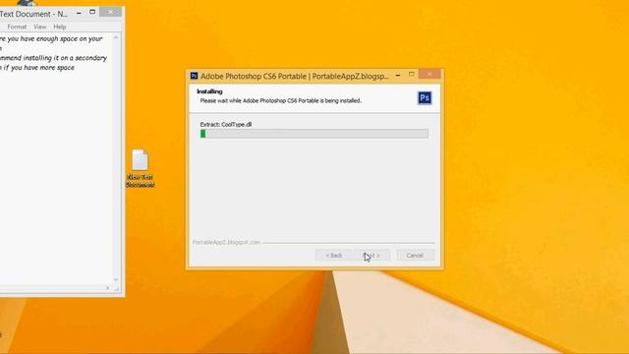Screen dimensions: 629x354
Task: Maximize the Notepad window
Action: [92, 12]
